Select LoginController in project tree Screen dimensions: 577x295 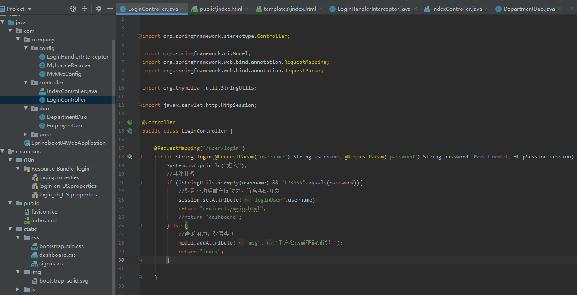(x=66, y=100)
